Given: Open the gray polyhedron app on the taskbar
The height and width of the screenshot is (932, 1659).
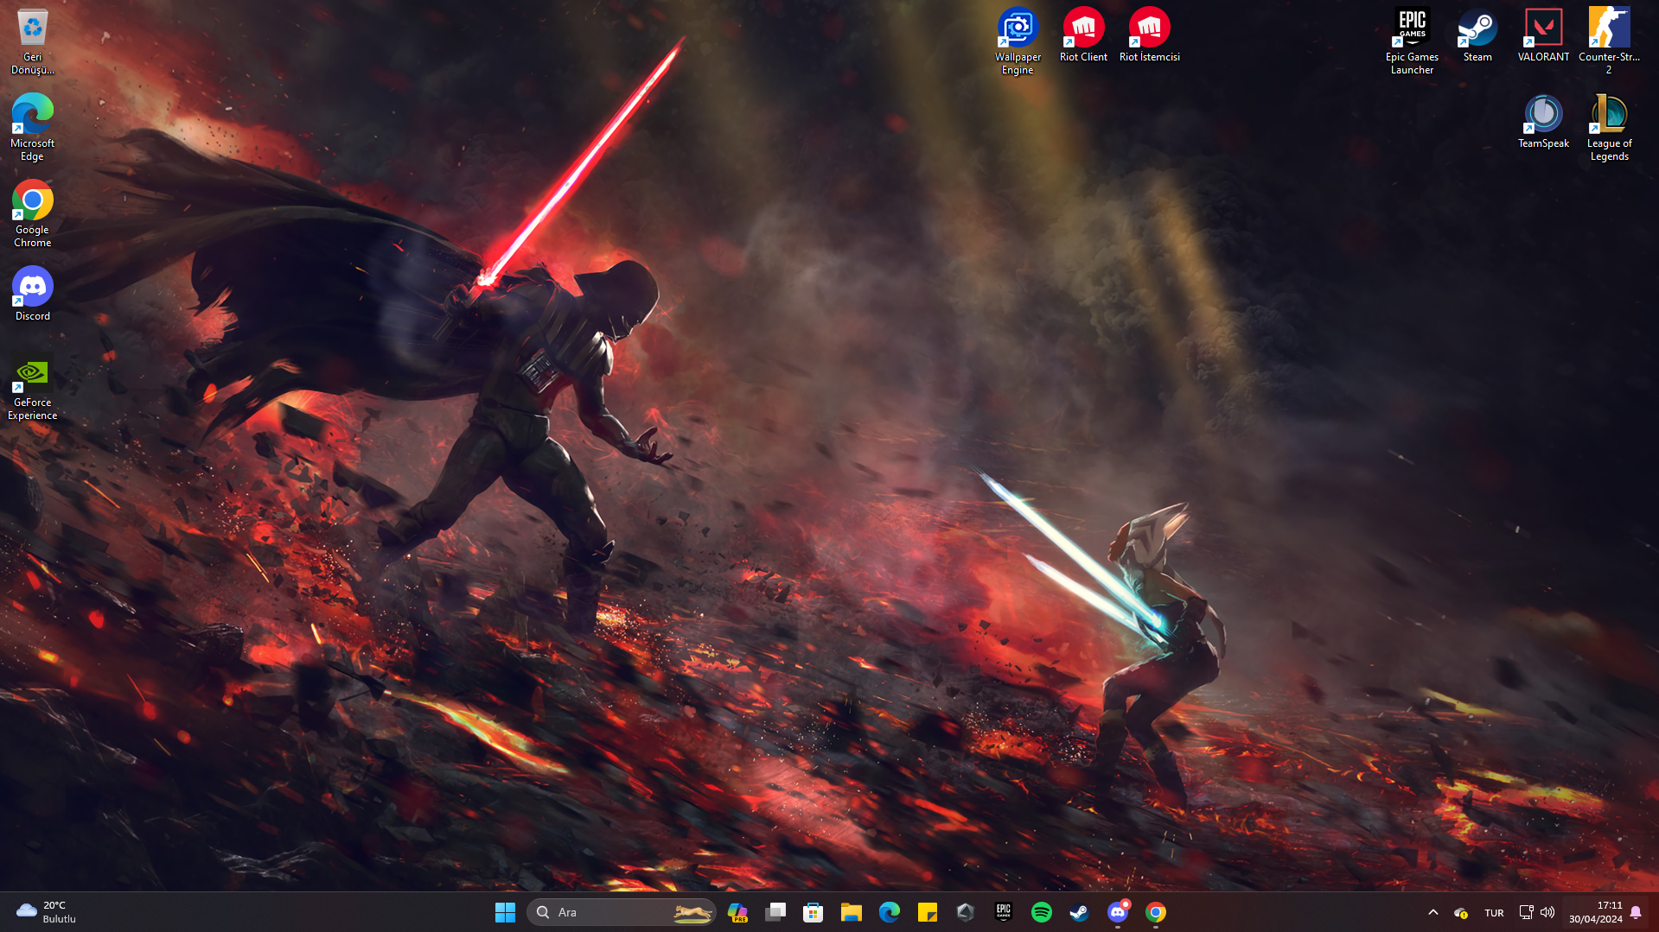Looking at the screenshot, I should point(966,912).
